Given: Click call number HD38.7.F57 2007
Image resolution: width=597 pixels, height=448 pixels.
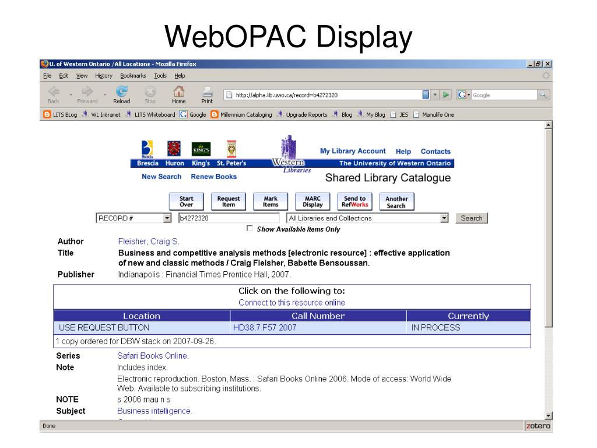Looking at the screenshot, I should pyautogui.click(x=265, y=327).
